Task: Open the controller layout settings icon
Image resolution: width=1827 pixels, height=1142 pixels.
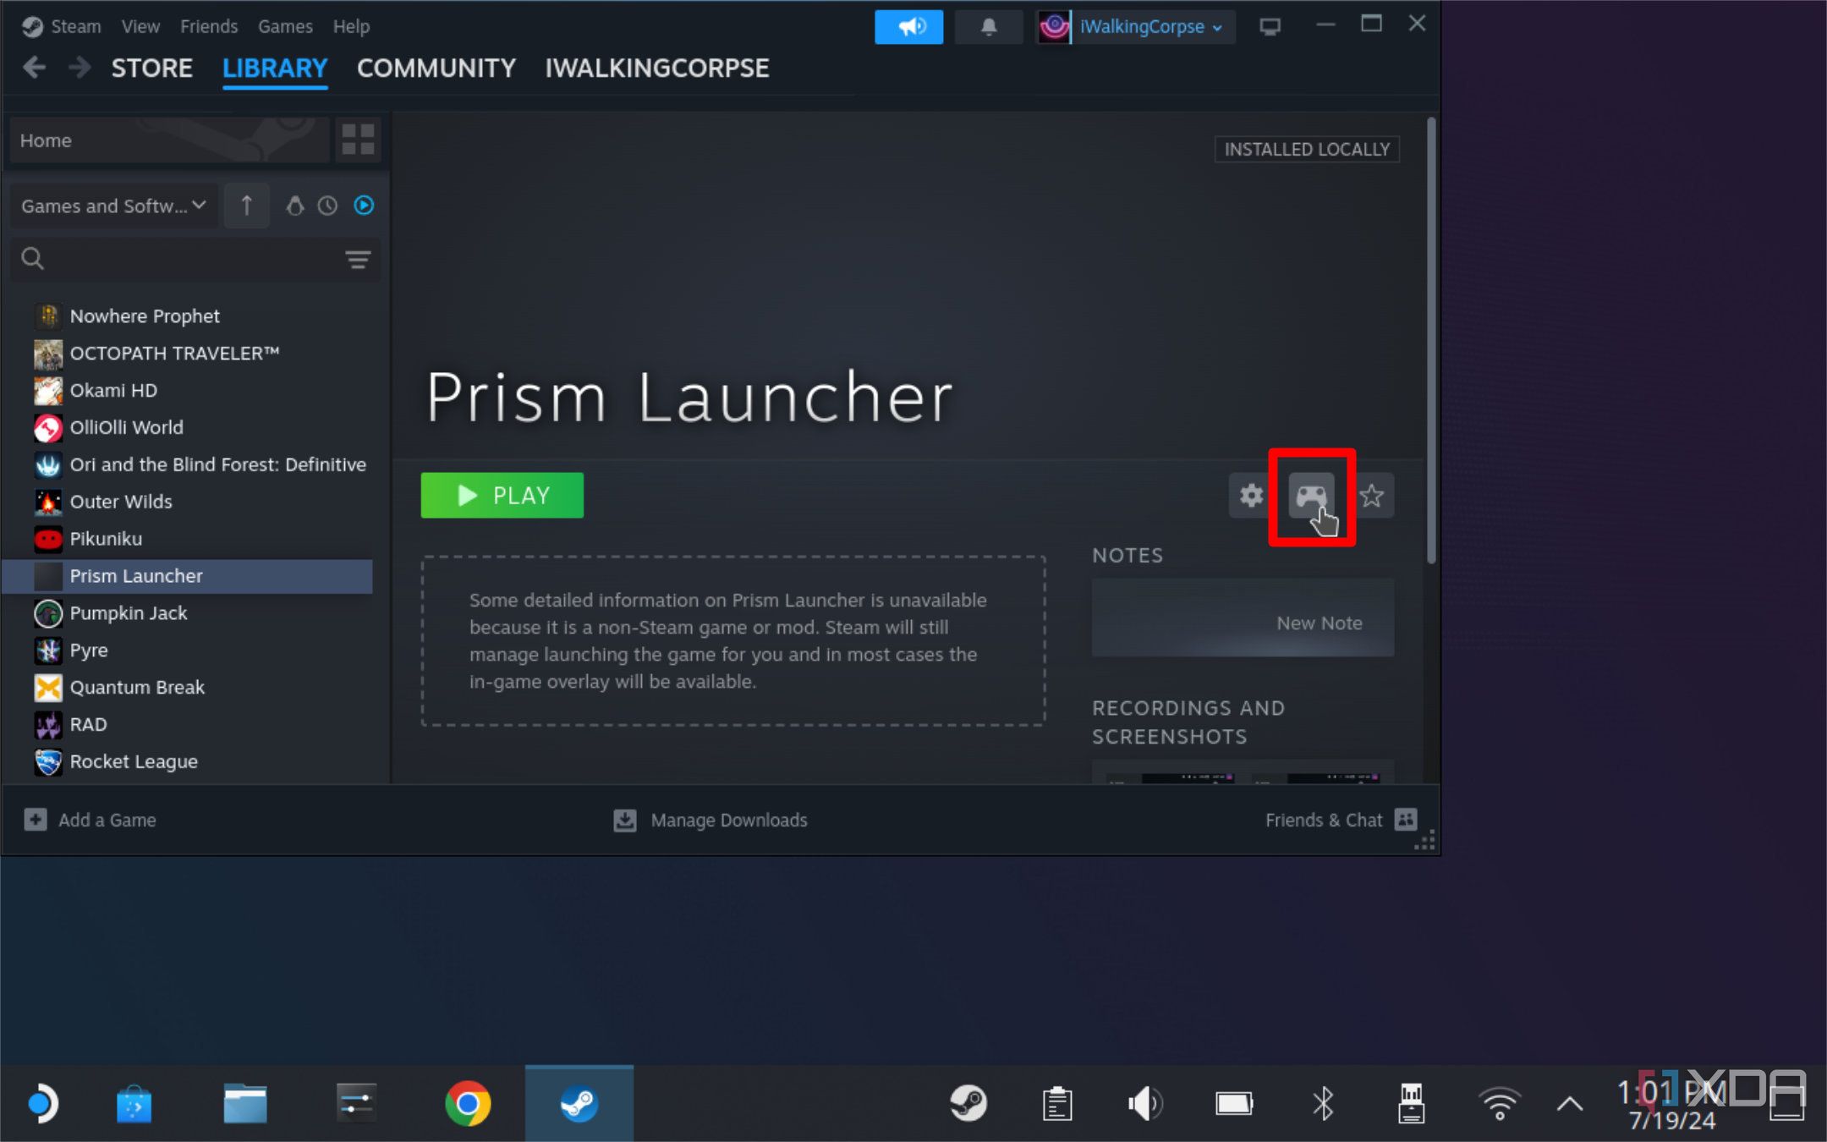Action: coord(1310,496)
